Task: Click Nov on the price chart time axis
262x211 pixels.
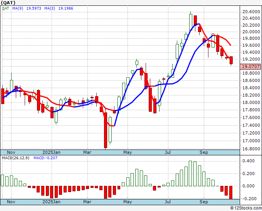Action: (11, 152)
